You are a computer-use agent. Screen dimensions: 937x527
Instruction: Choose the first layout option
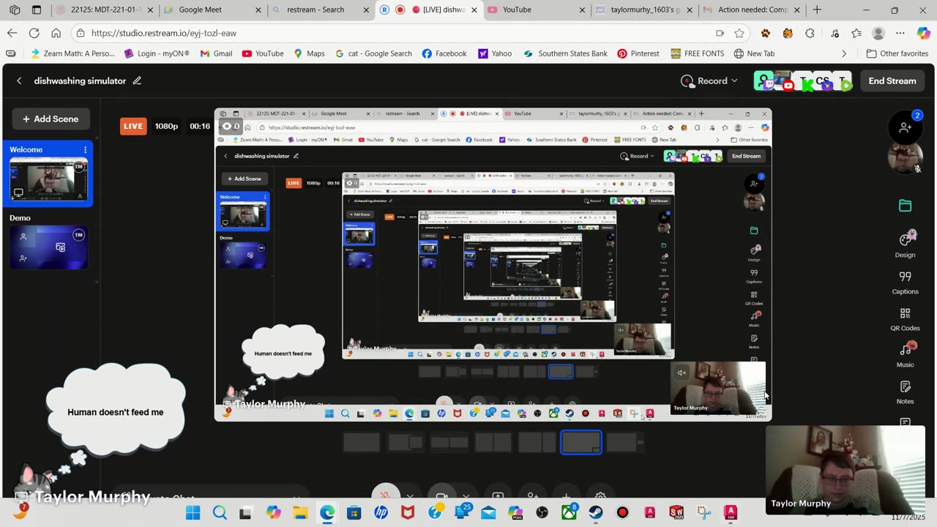(x=362, y=442)
